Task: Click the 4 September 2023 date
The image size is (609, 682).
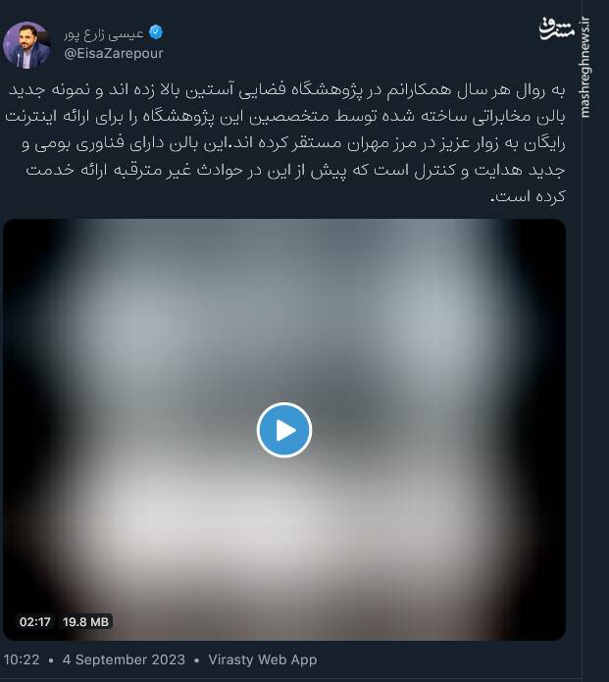Action: [124, 659]
